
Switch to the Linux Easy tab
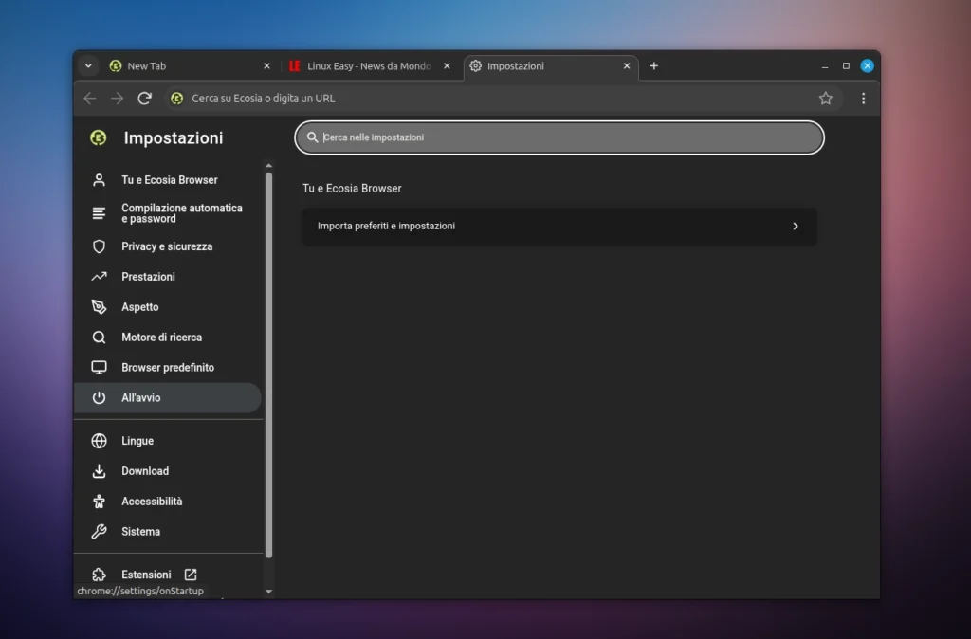tap(368, 66)
